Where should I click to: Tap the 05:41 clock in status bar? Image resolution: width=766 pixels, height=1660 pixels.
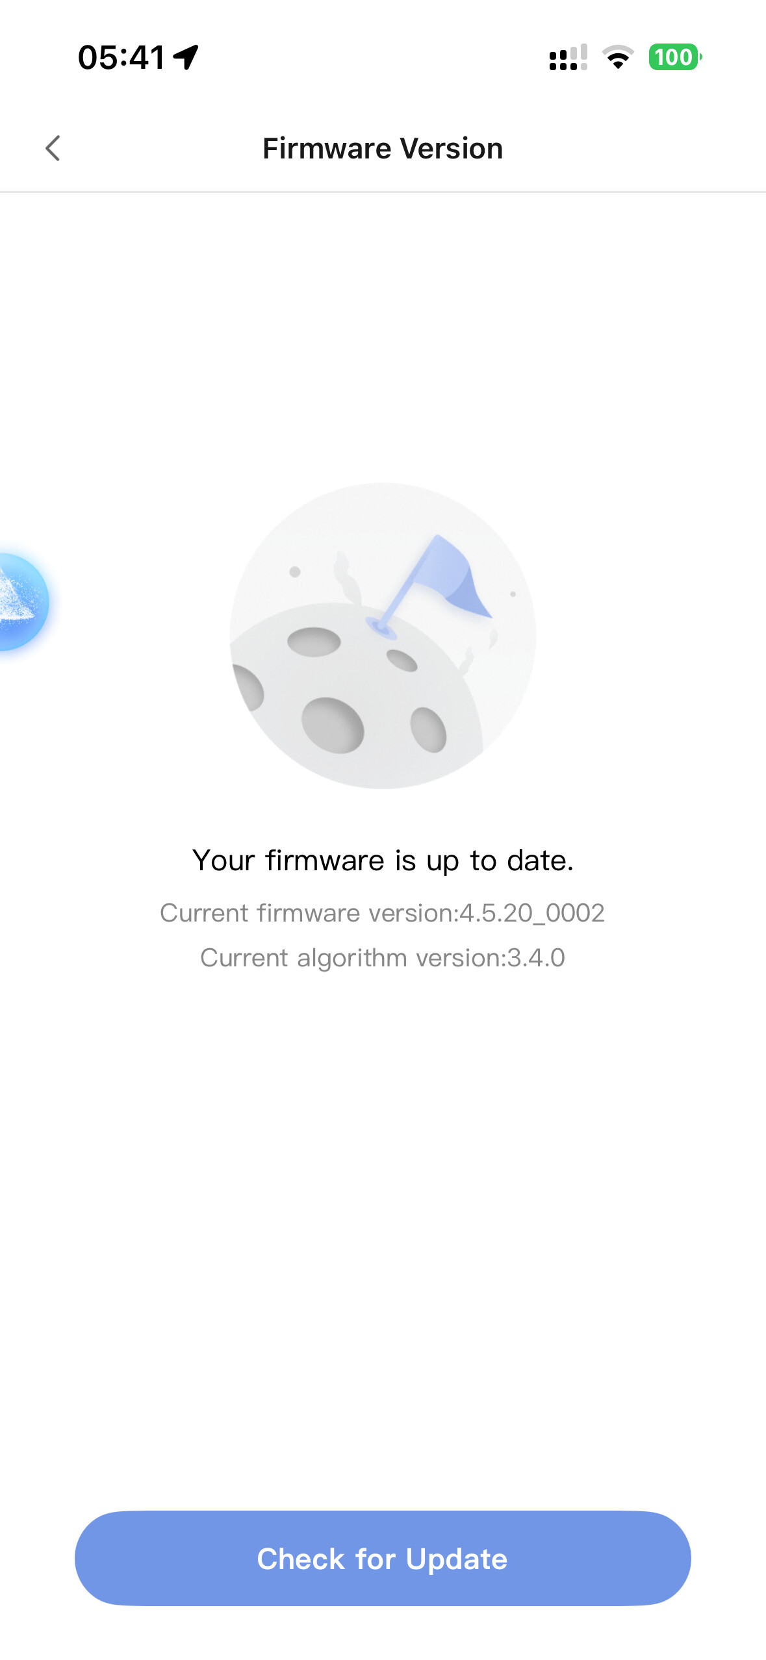pyautogui.click(x=121, y=57)
